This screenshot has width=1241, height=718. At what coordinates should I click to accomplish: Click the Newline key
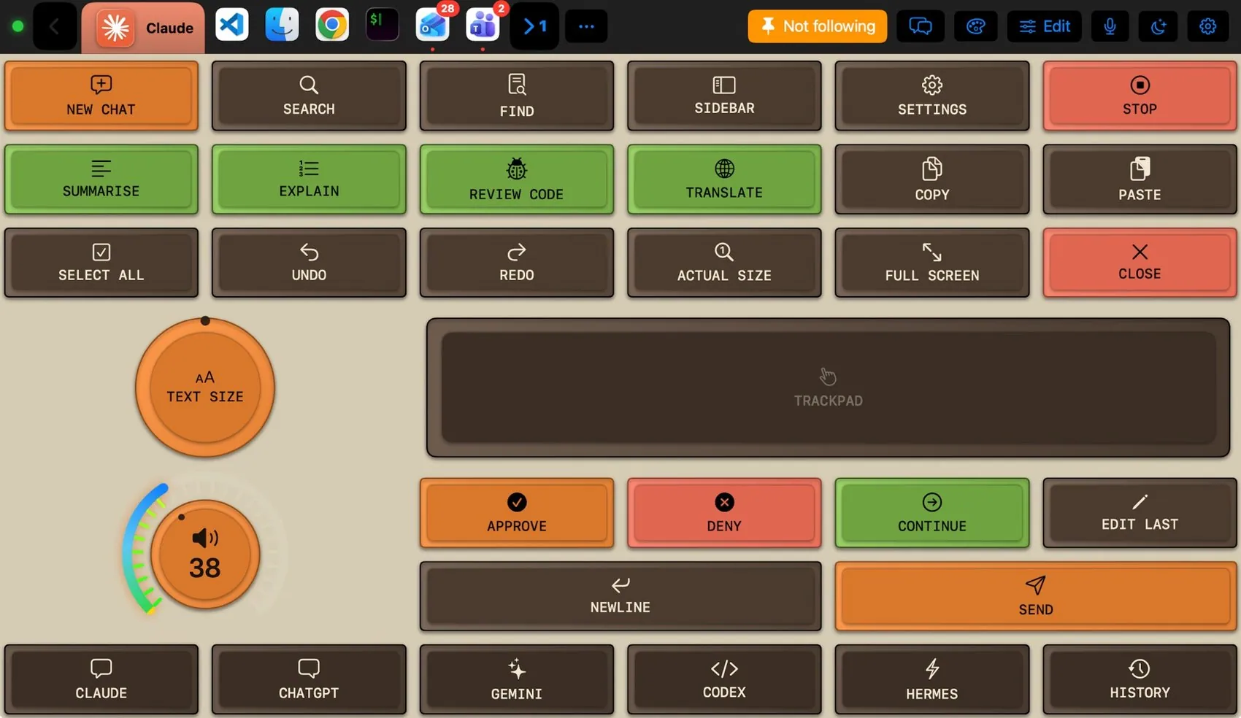620,596
